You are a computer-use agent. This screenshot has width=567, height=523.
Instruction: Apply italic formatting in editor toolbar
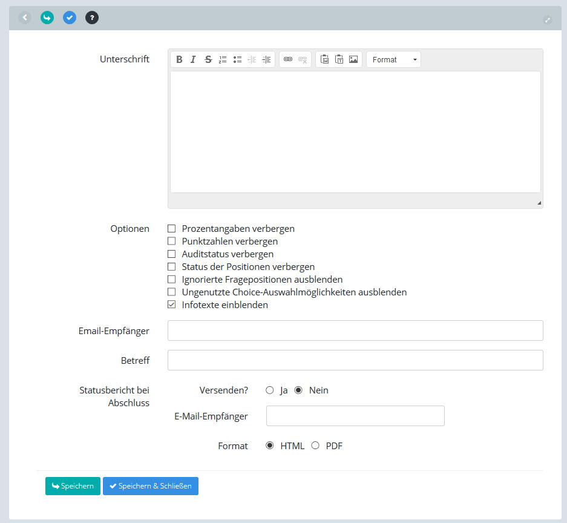[193, 59]
